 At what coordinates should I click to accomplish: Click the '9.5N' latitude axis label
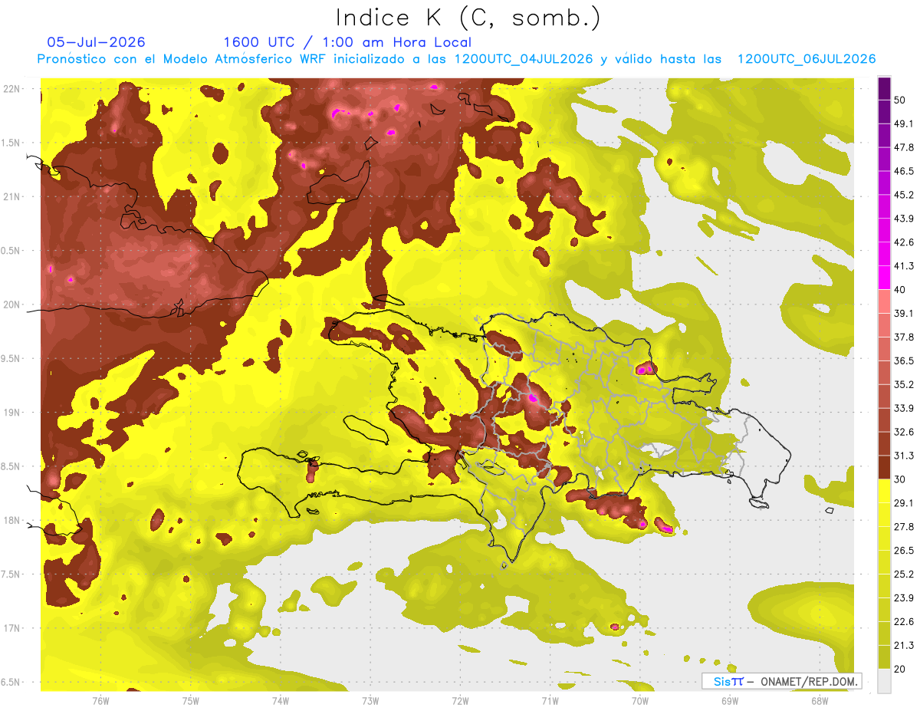tap(11, 359)
